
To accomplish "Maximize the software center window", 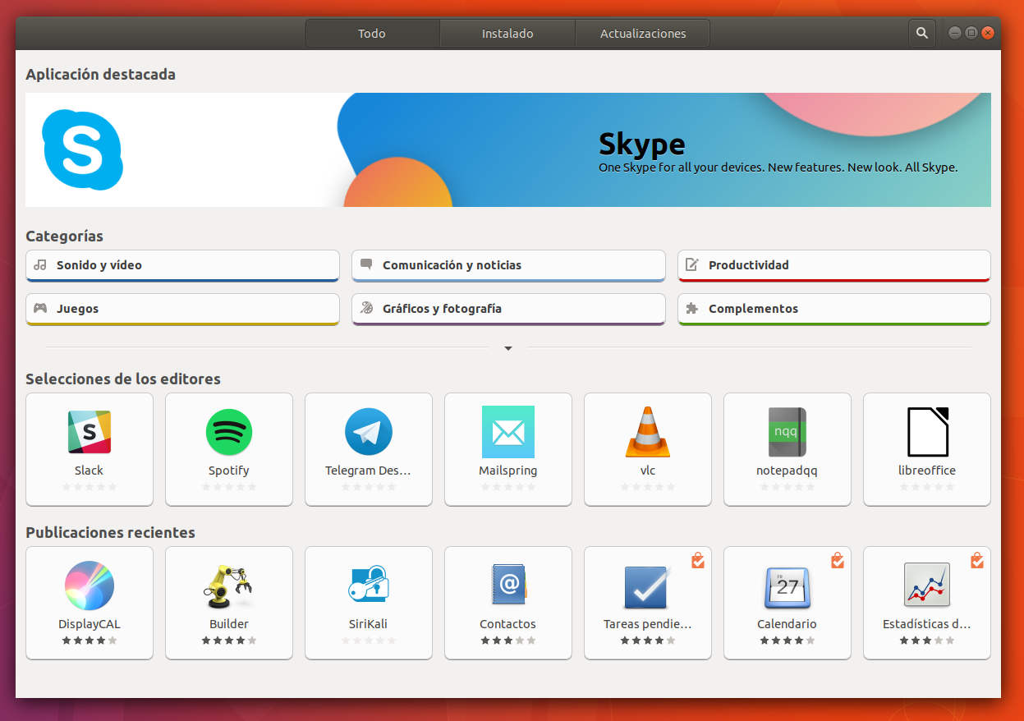I will click(x=971, y=33).
